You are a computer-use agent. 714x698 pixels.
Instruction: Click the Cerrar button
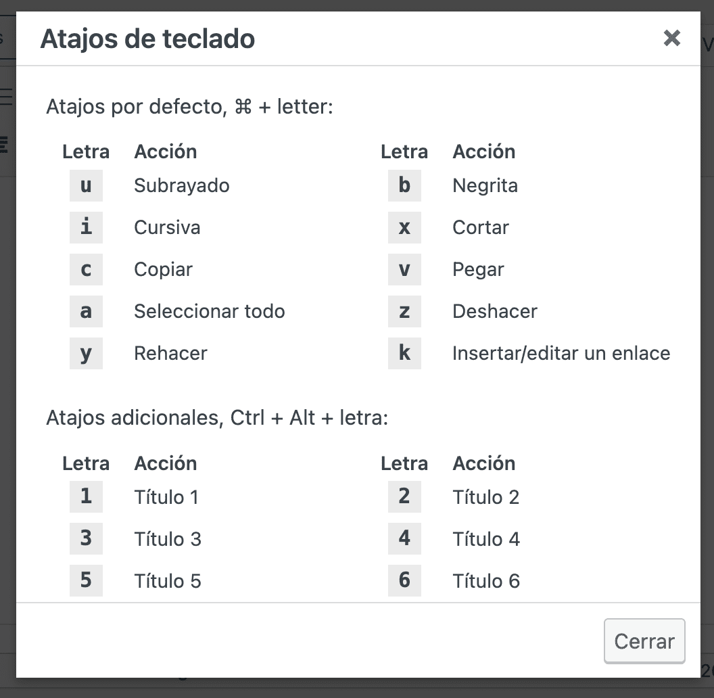[x=644, y=641]
